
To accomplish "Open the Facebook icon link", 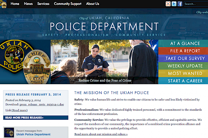I will point(180,4).
